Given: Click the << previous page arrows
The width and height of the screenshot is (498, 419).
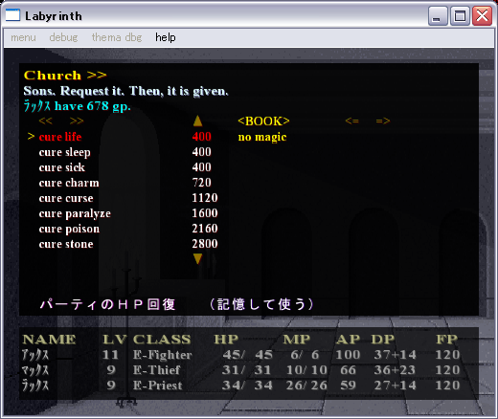Looking at the screenshot, I should coord(45,121).
